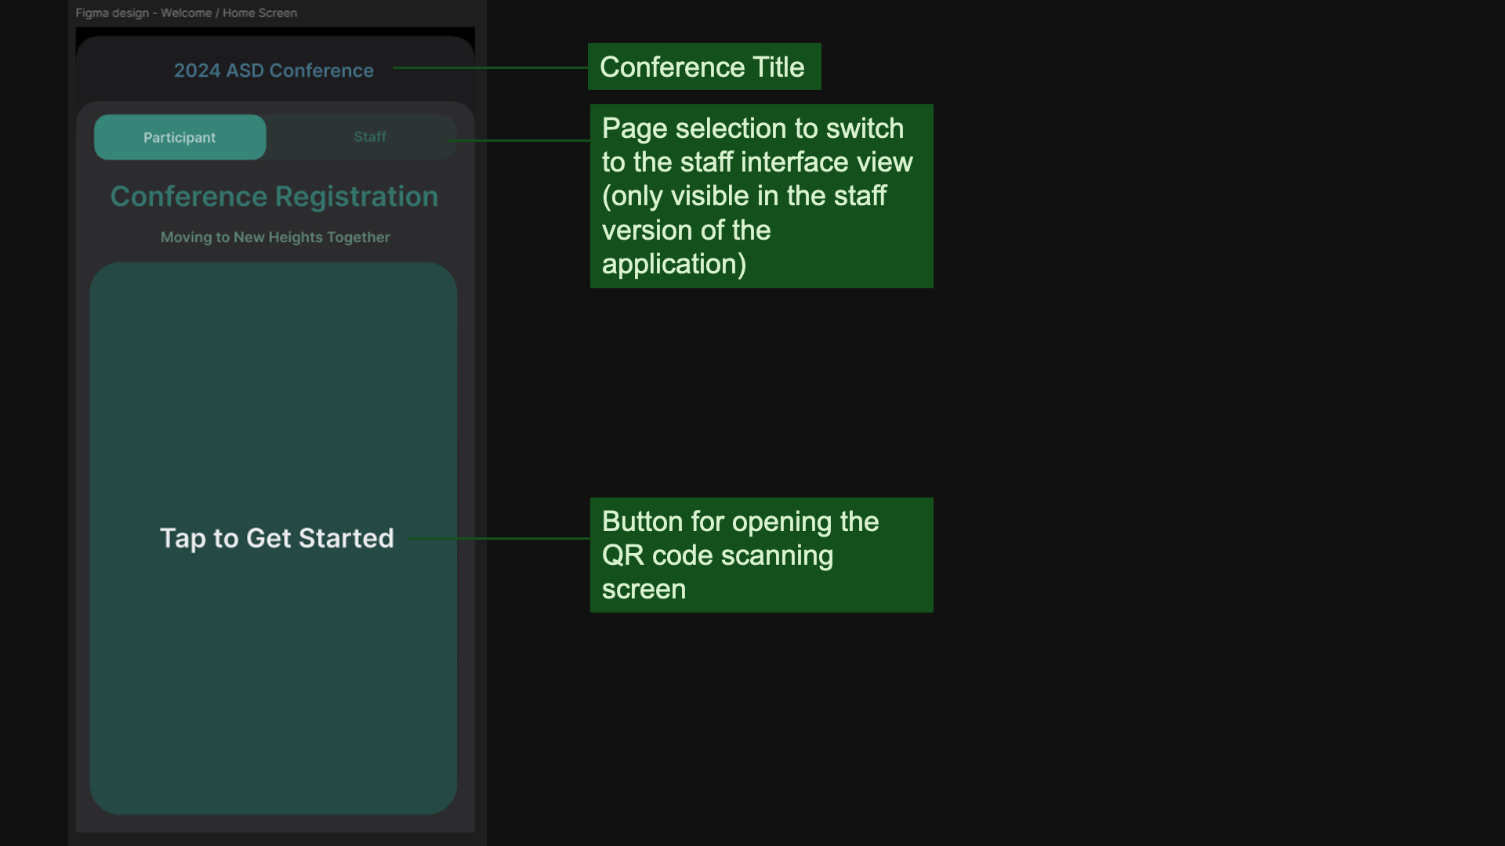The image size is (1505, 846).
Task: Select the 'Moving to New Heights Together' subtitle
Action: (274, 237)
